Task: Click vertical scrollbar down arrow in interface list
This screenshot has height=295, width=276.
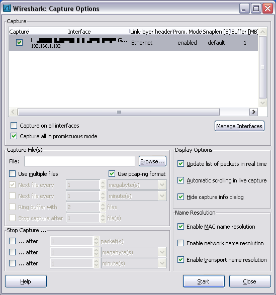Action: [262, 103]
